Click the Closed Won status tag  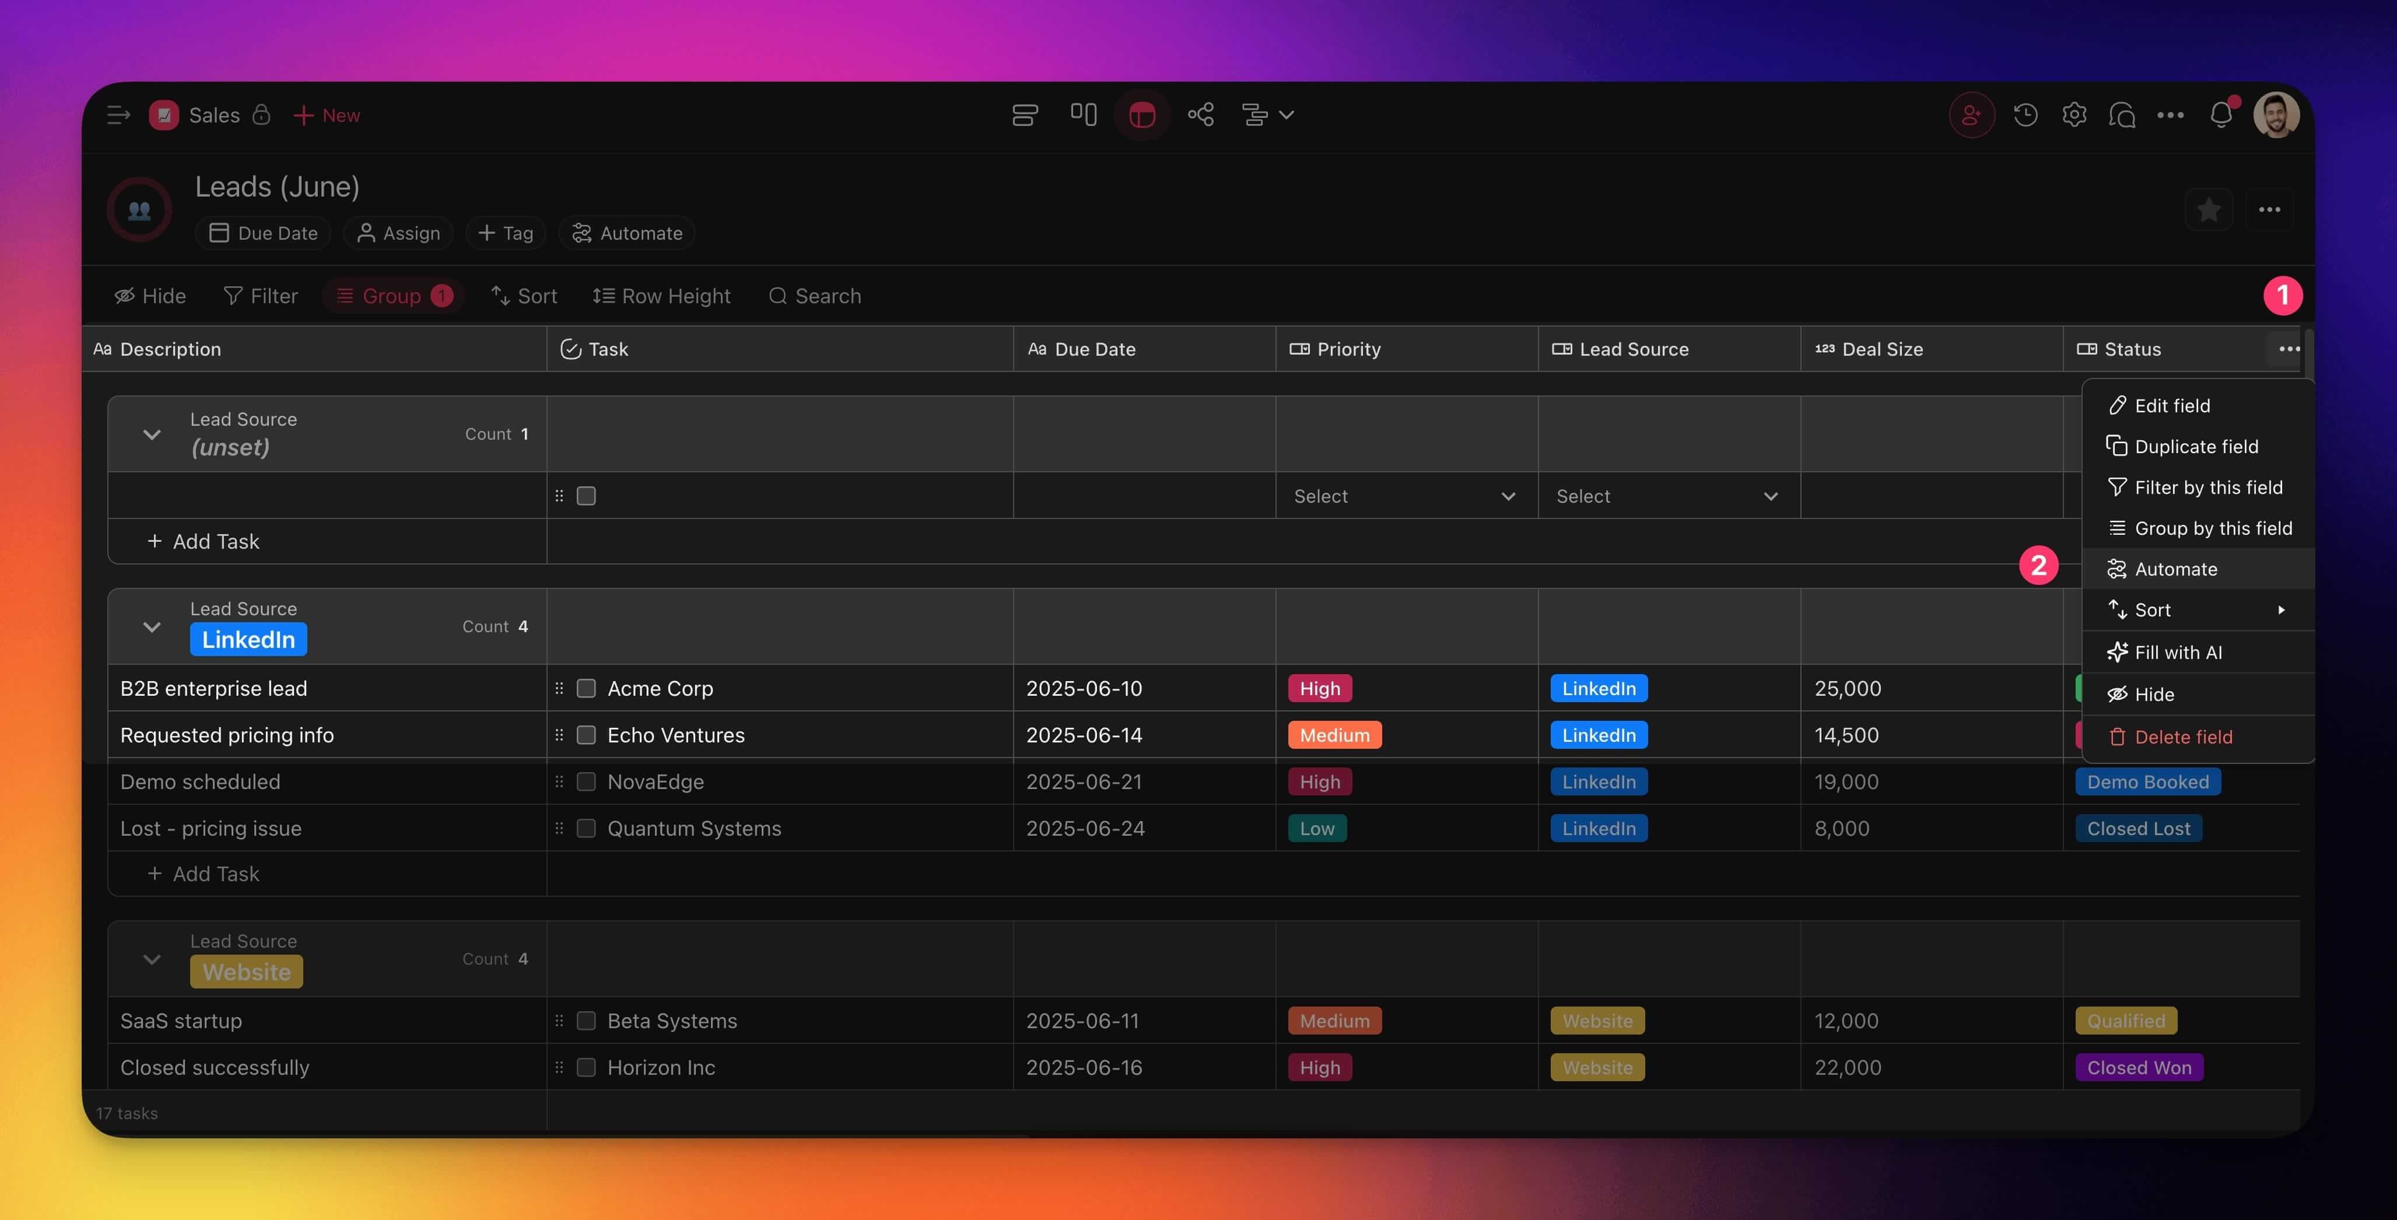pos(2138,1067)
